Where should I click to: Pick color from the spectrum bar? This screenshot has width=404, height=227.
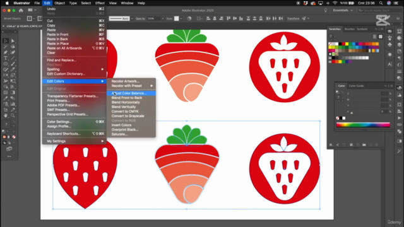pyautogui.click(x=363, y=125)
